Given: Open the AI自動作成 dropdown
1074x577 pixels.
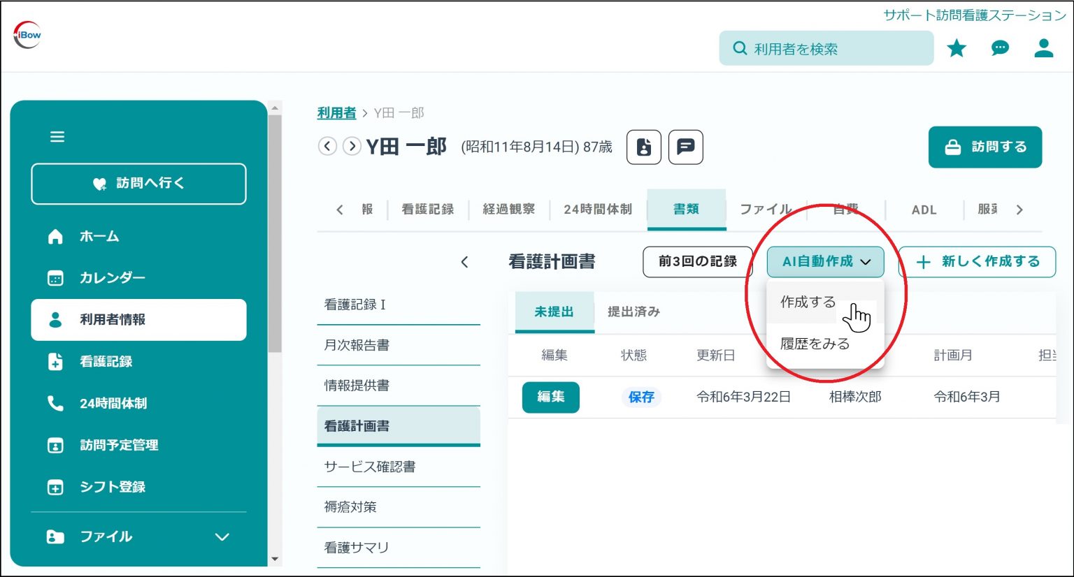Looking at the screenshot, I should click(825, 261).
